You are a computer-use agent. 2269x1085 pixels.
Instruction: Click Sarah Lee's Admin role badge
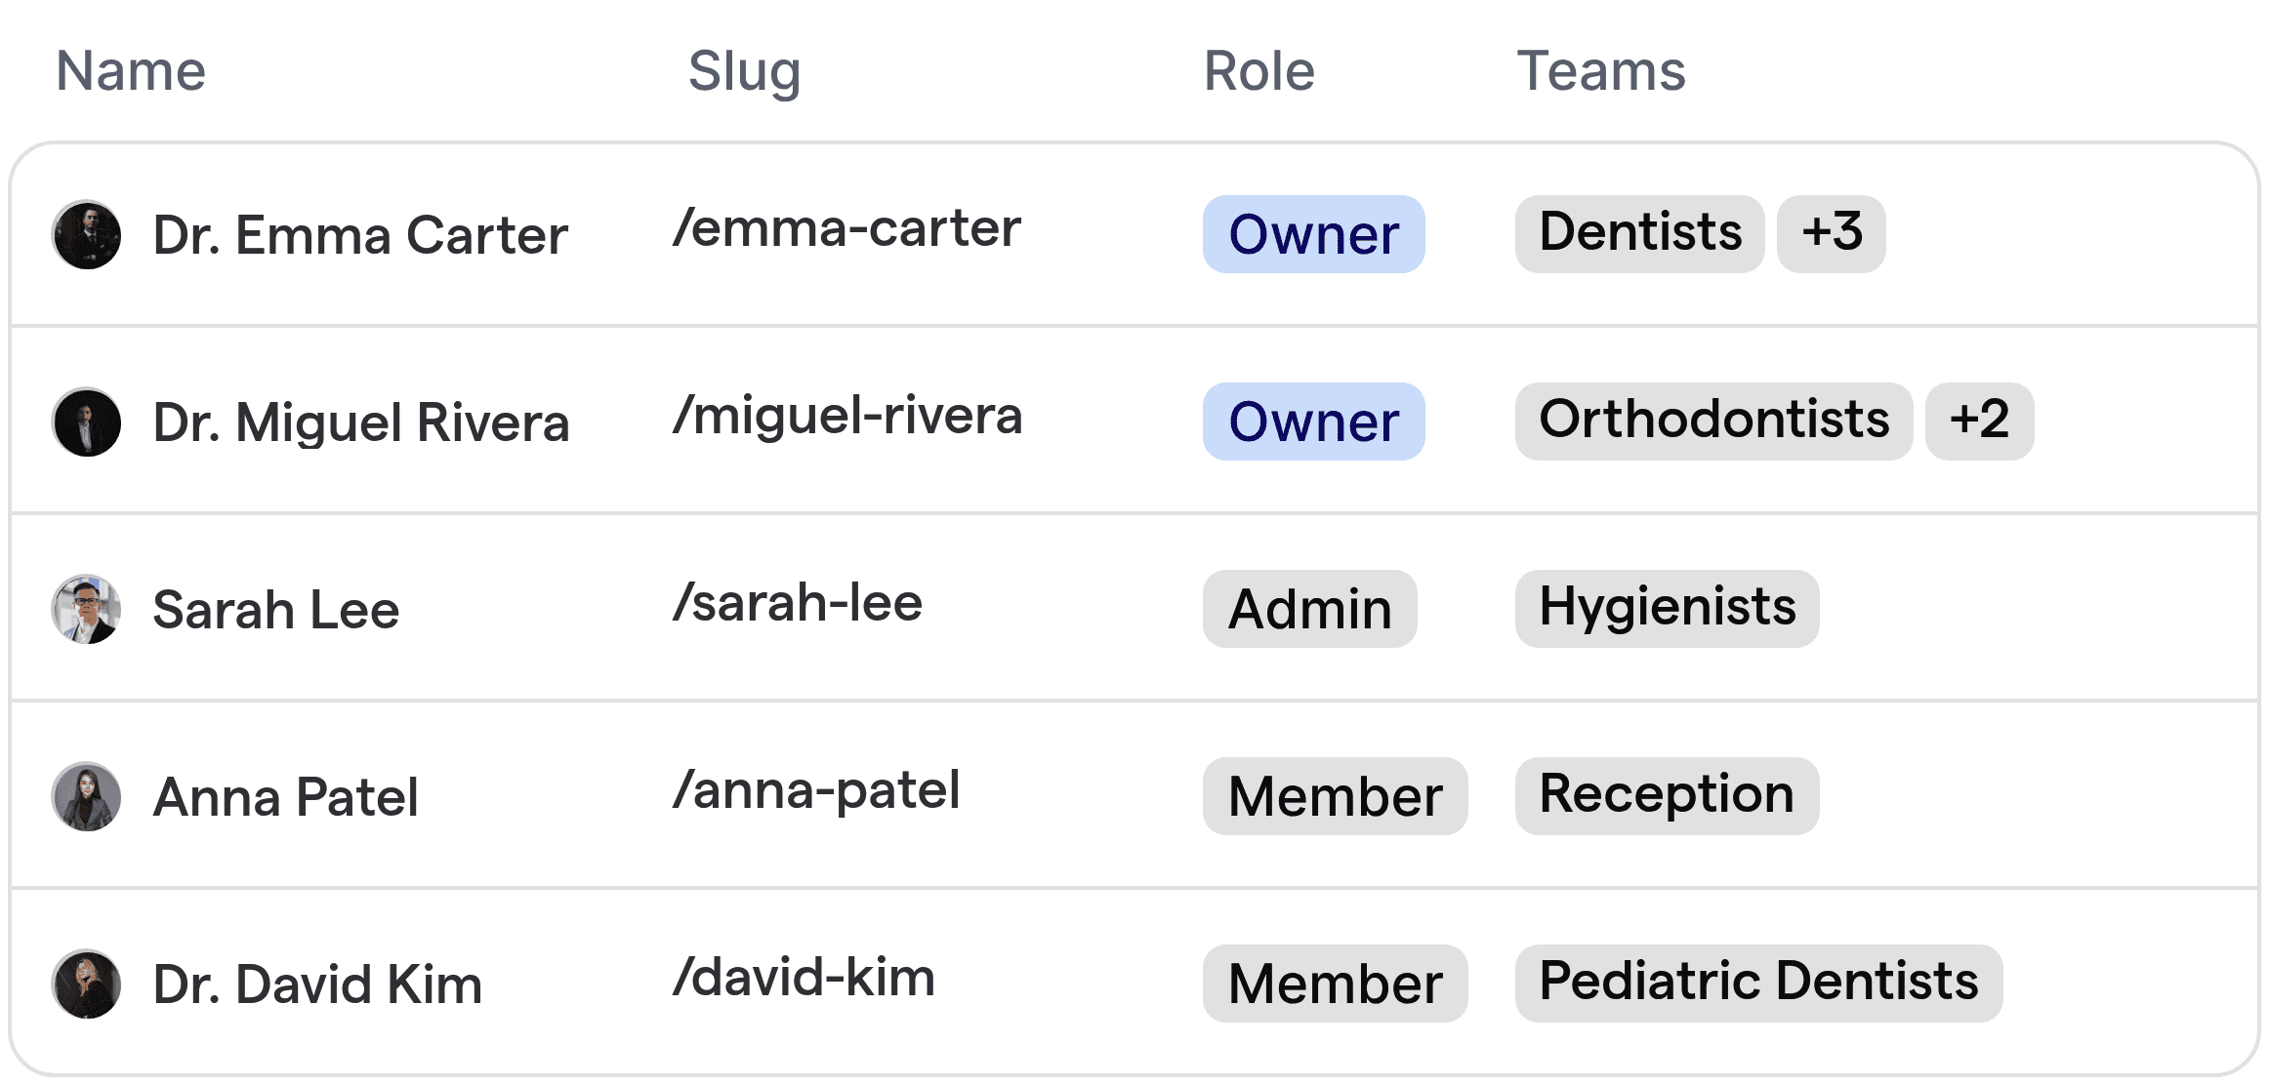tap(1308, 609)
